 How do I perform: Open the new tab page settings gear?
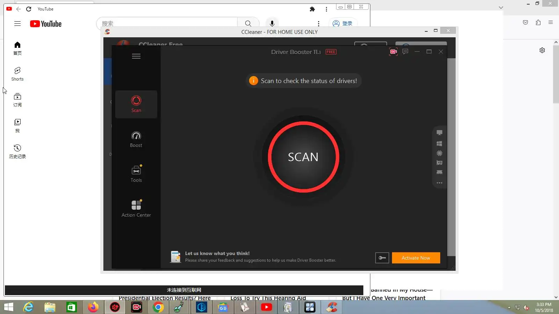(542, 50)
